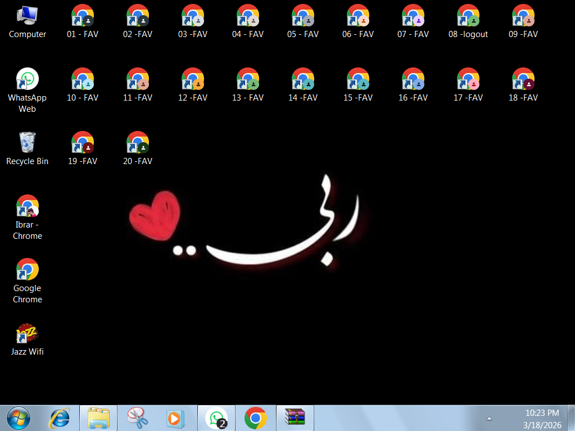Select the WhatsApp Web desktop shortcut
Screen dimensions: 575x431
click(x=27, y=90)
